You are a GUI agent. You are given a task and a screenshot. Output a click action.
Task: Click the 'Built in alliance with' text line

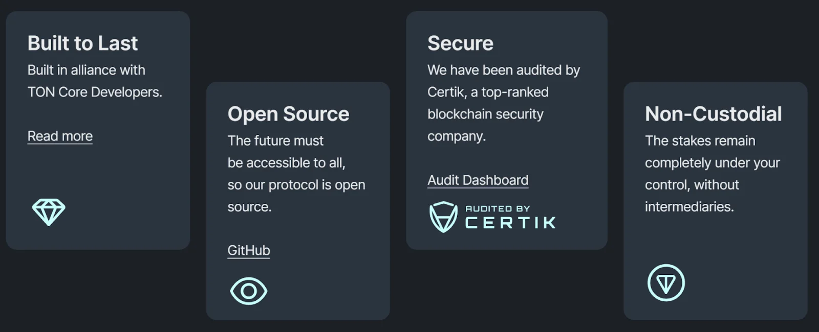[x=87, y=70]
